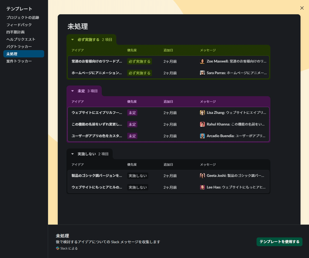309x258 pixels.
Task: Click Lisa Zhang's avatar
Action: 202,113
